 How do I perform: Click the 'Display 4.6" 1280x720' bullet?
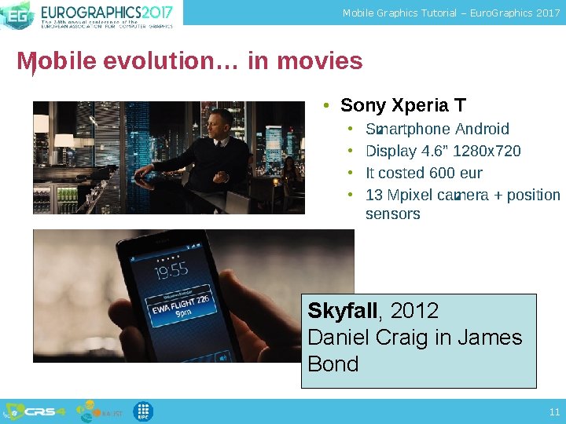[x=443, y=151]
